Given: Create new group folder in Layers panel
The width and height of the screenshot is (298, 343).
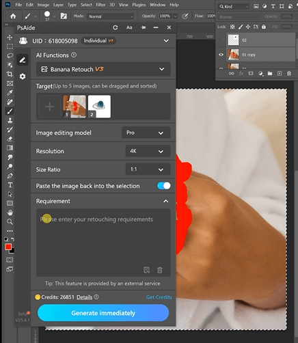Looking at the screenshot, I should (270, 73).
